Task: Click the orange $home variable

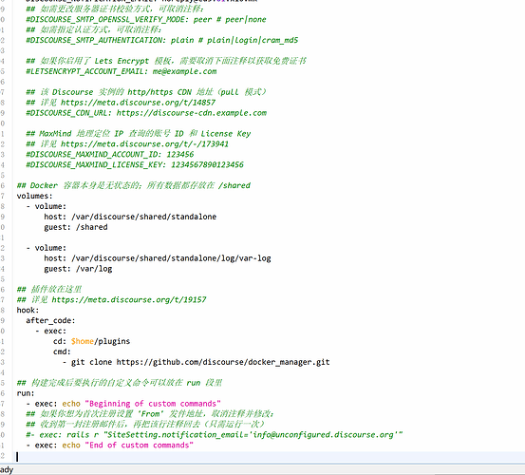Action: 83,341
